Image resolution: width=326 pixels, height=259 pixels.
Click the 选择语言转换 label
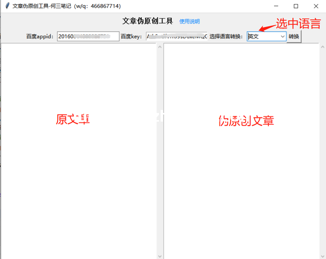[226, 37]
